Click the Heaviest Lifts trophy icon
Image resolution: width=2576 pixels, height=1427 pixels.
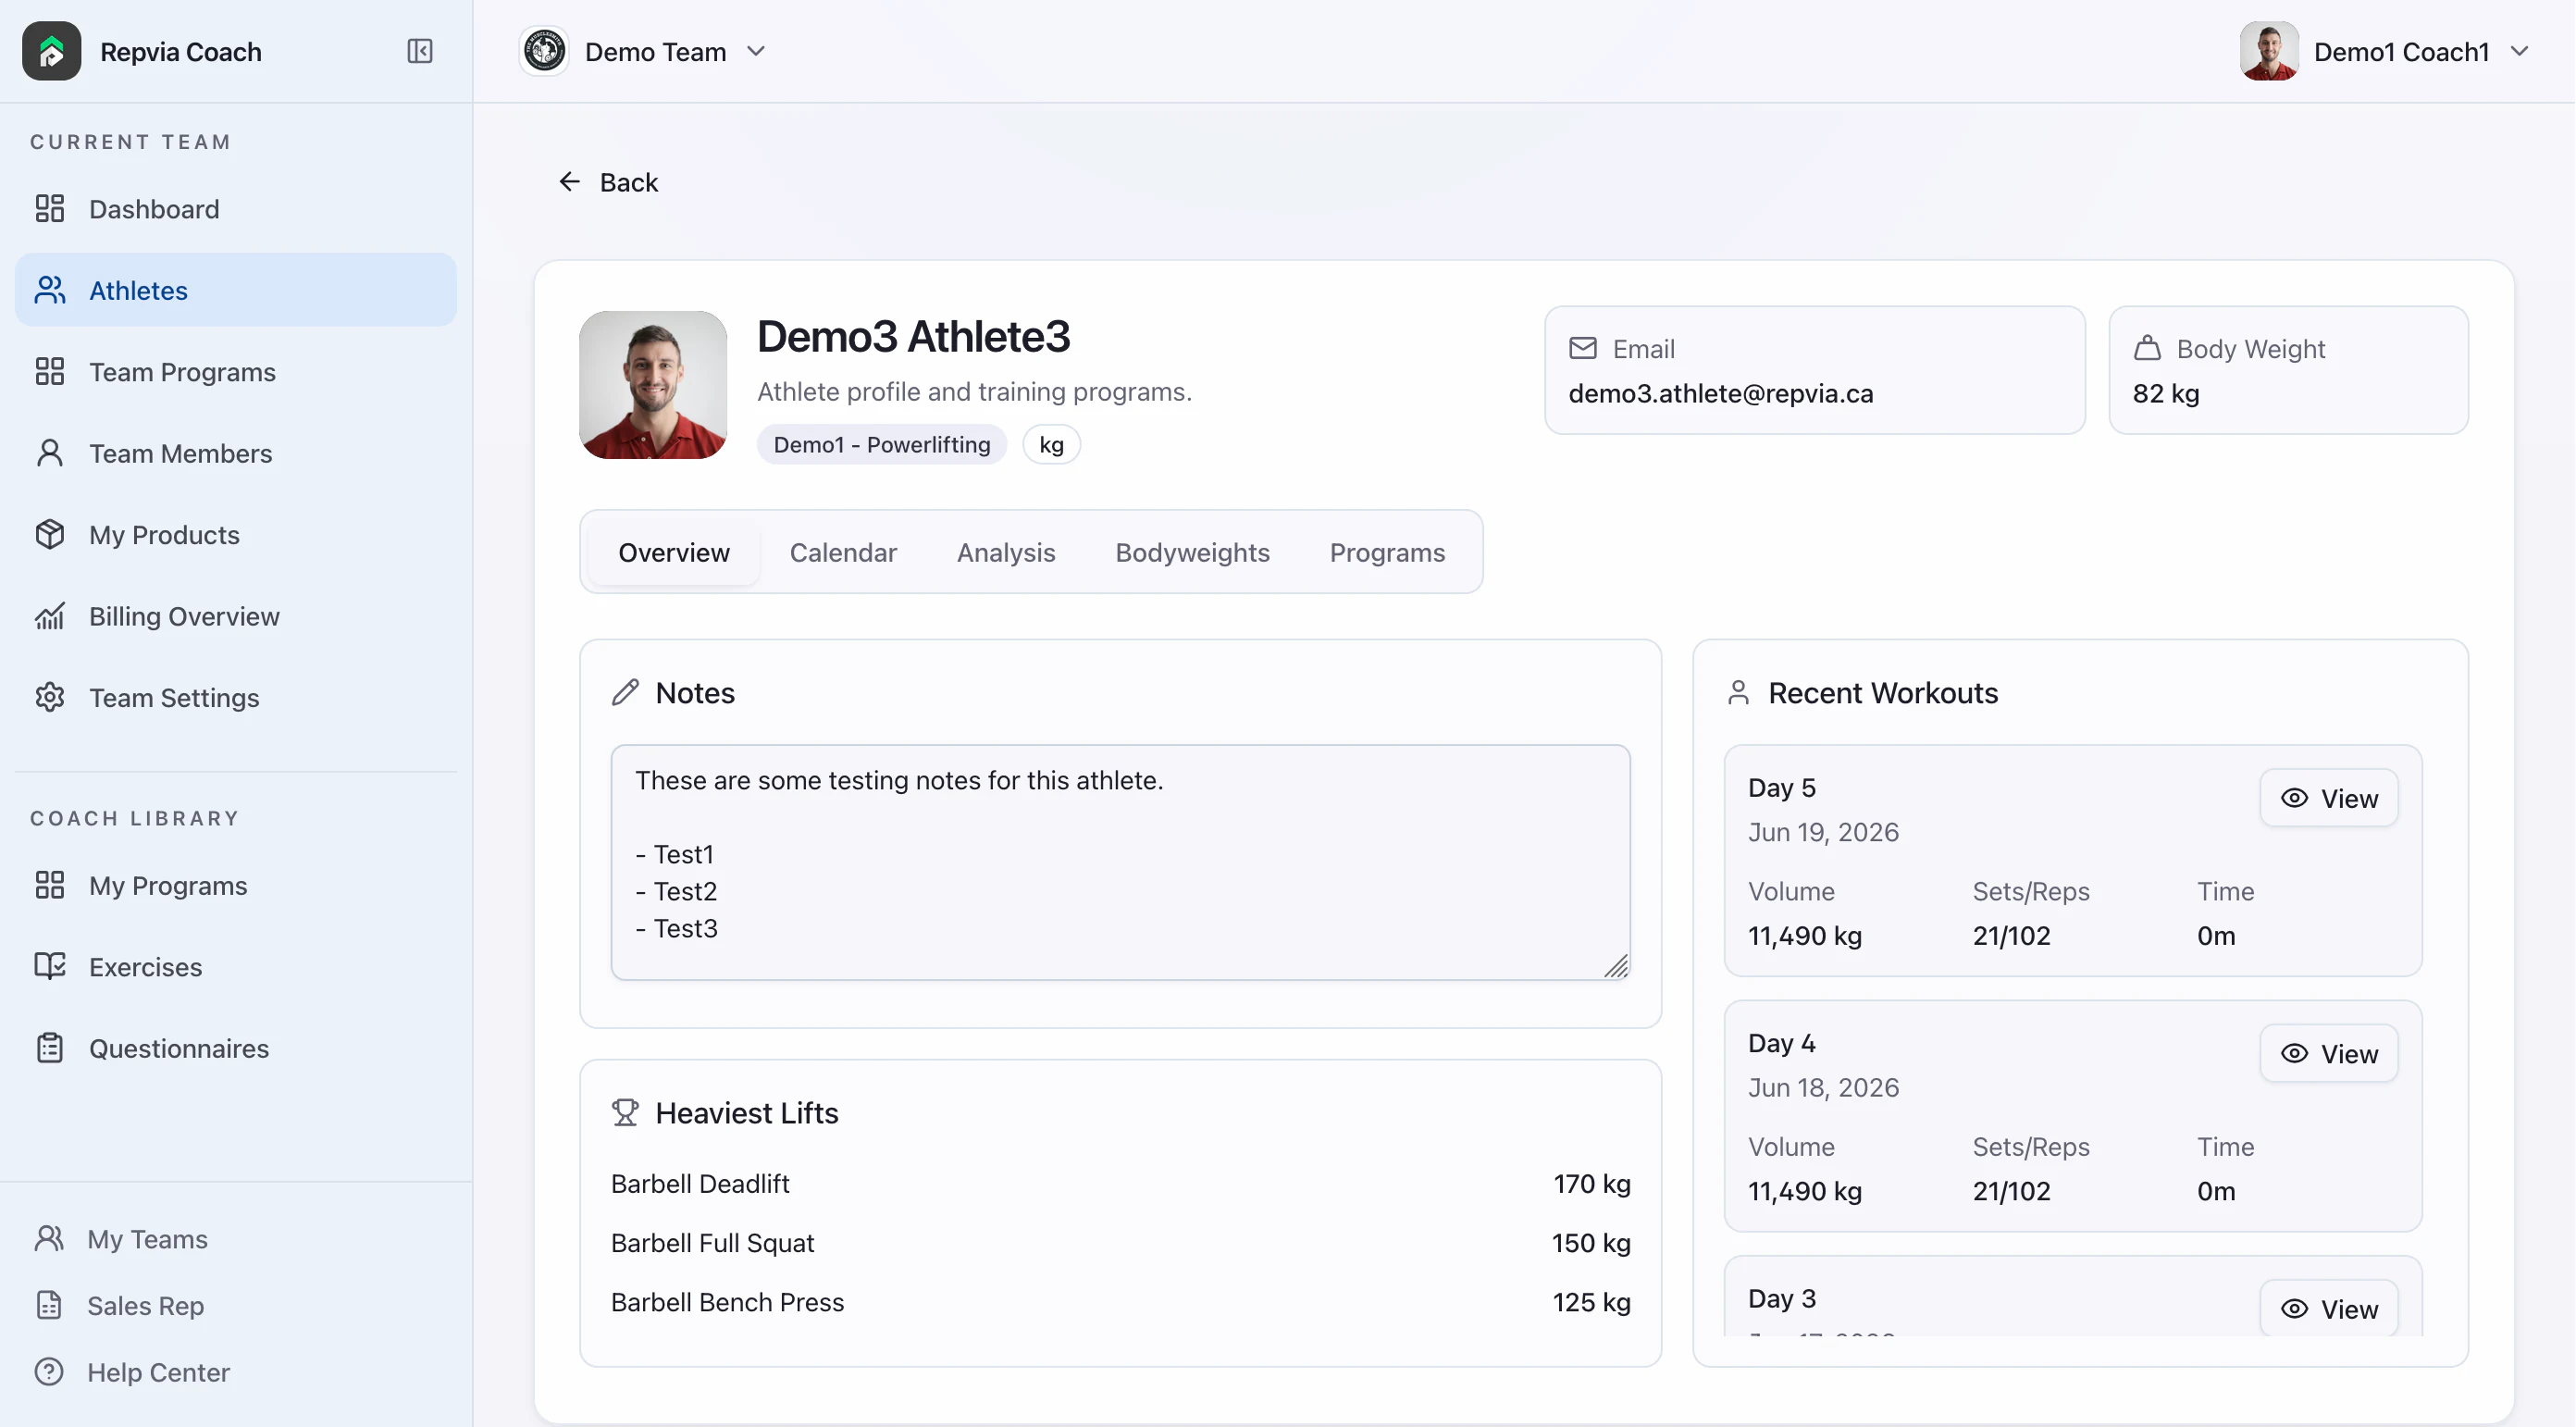coord(625,1113)
